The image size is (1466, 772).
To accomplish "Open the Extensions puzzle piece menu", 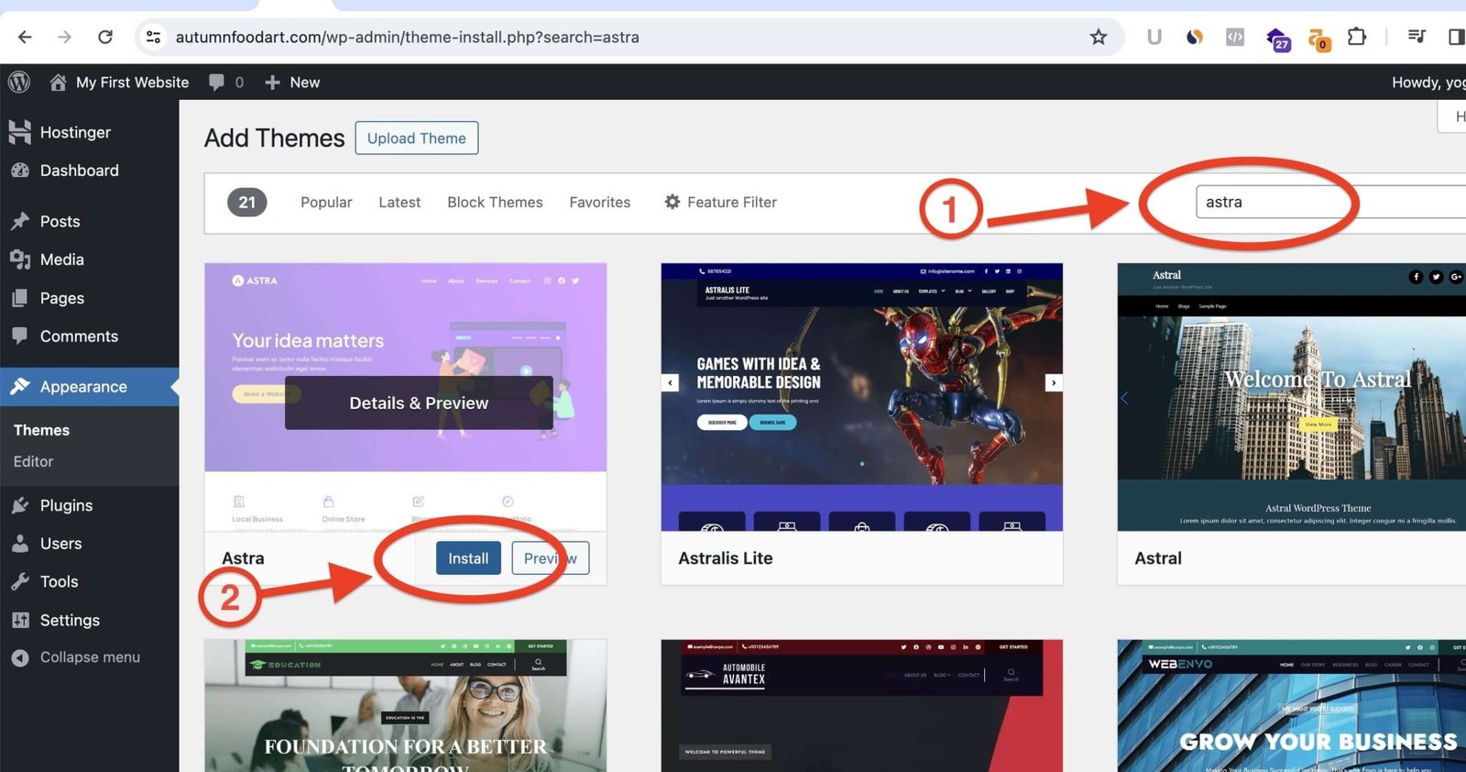I will [x=1357, y=37].
